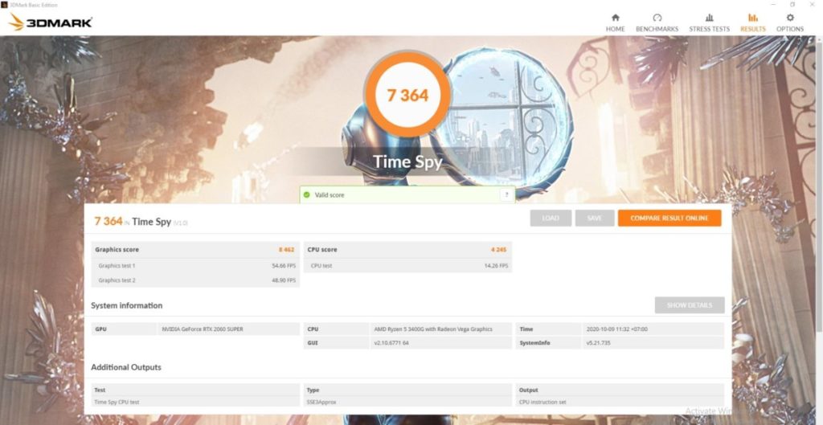Image resolution: width=823 pixels, height=425 pixels.
Task: Click the GUI version v2.10.6771 64
Action: point(391,342)
